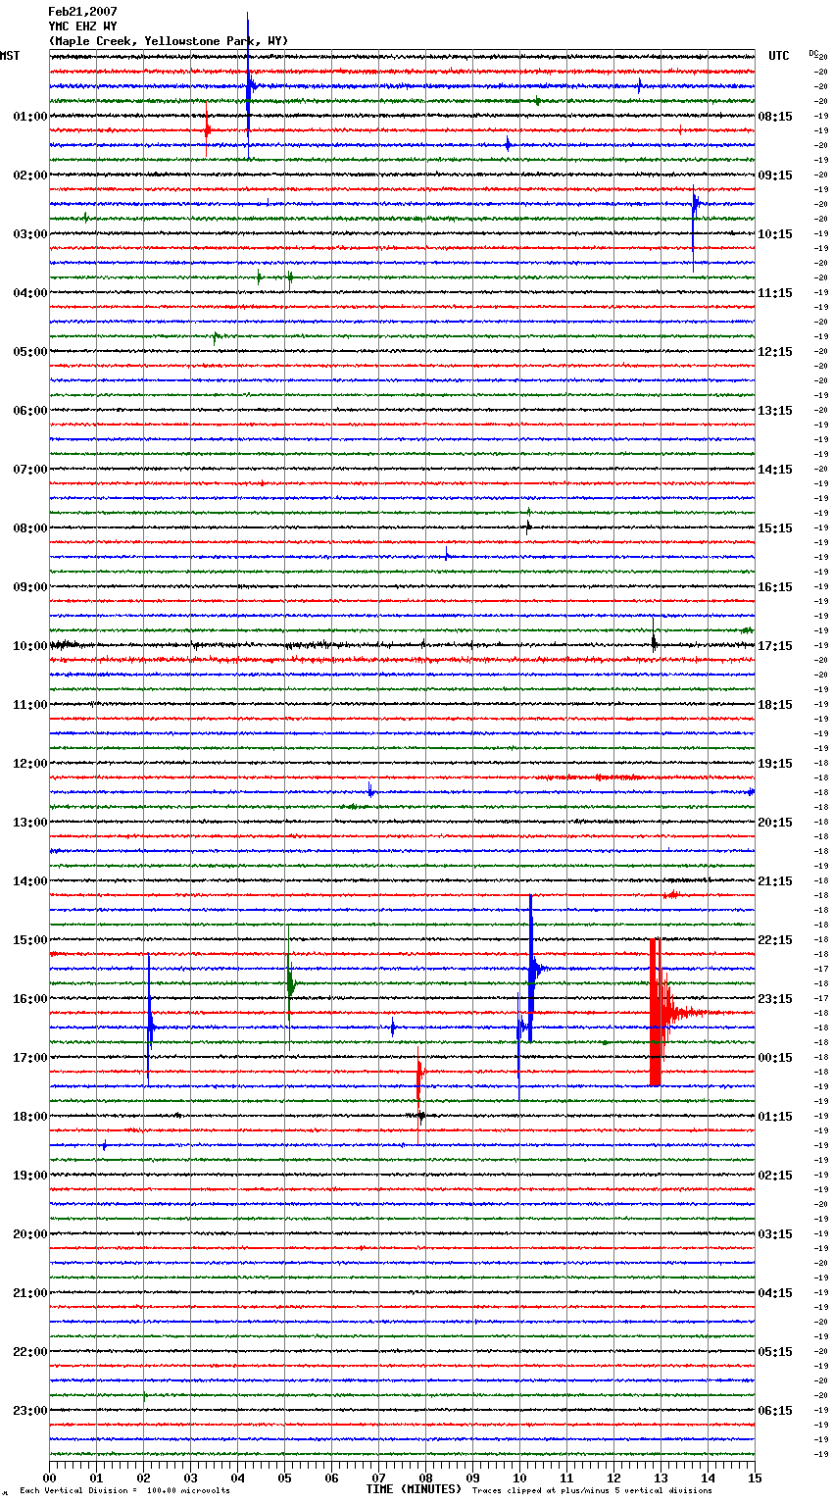Click the 00:15 UTC time label
The width and height of the screenshot is (833, 1504).
tap(775, 1058)
